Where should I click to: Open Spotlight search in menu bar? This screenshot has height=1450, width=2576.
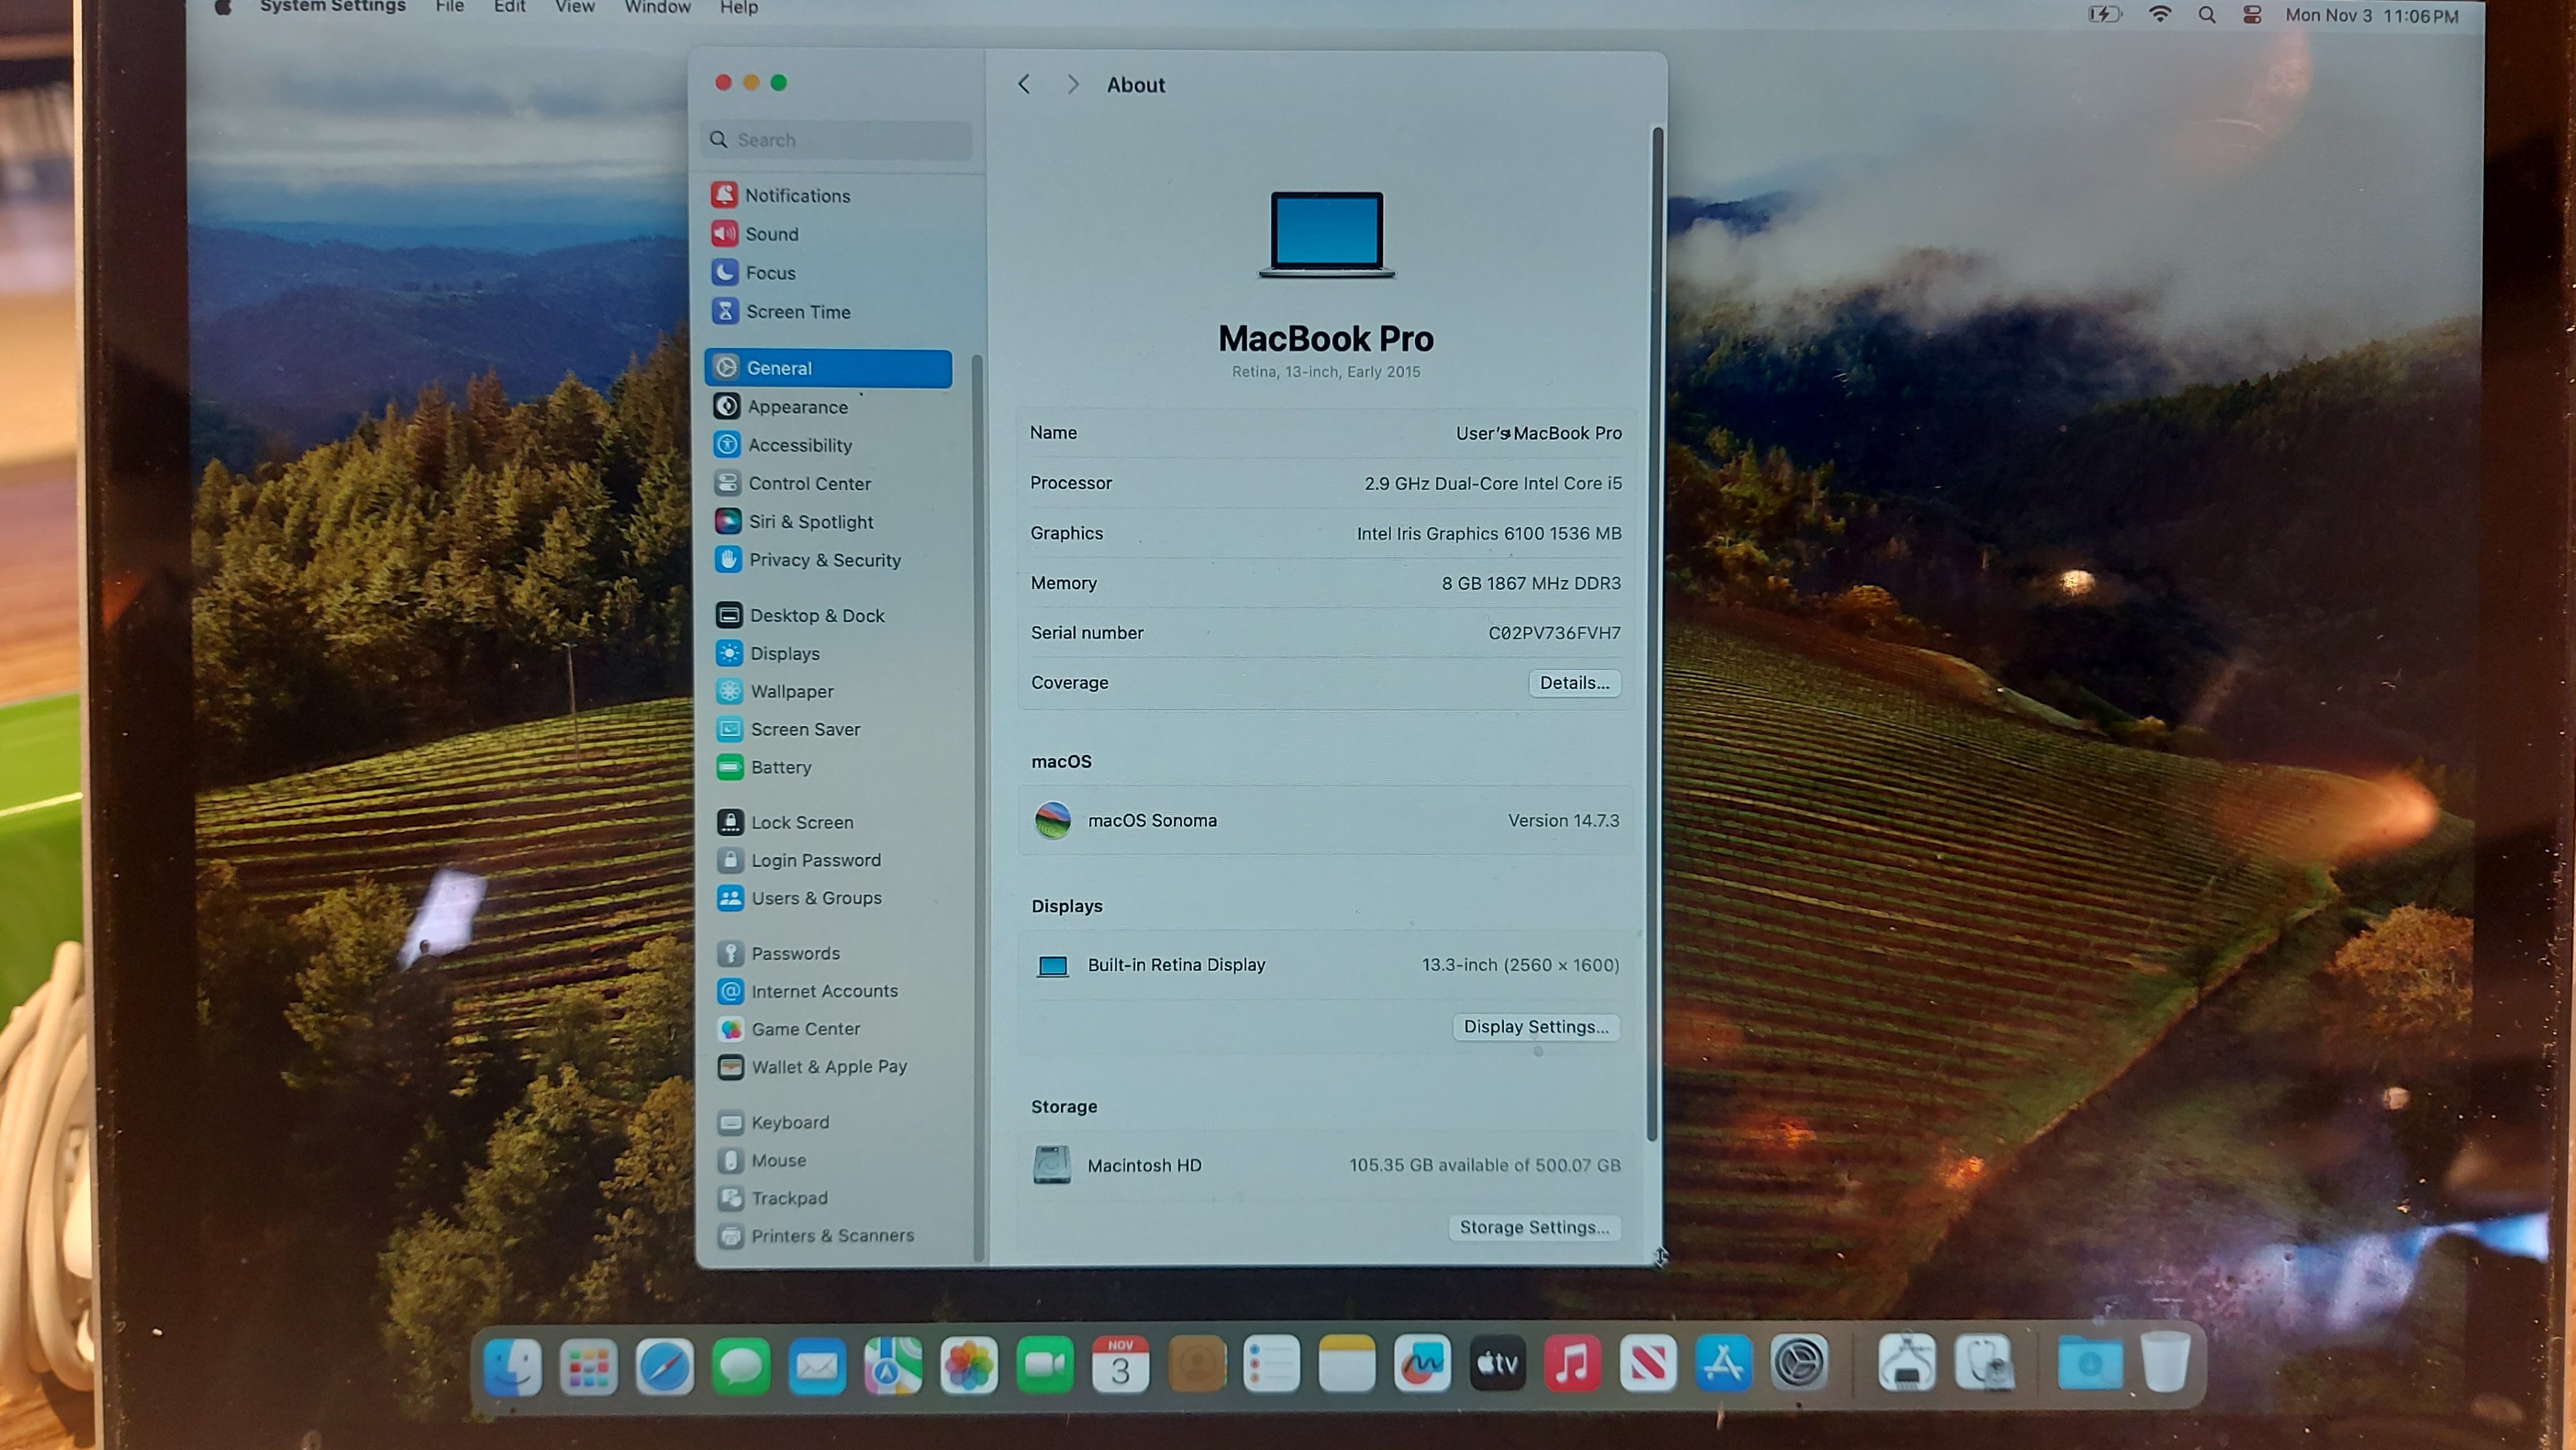tap(2207, 15)
